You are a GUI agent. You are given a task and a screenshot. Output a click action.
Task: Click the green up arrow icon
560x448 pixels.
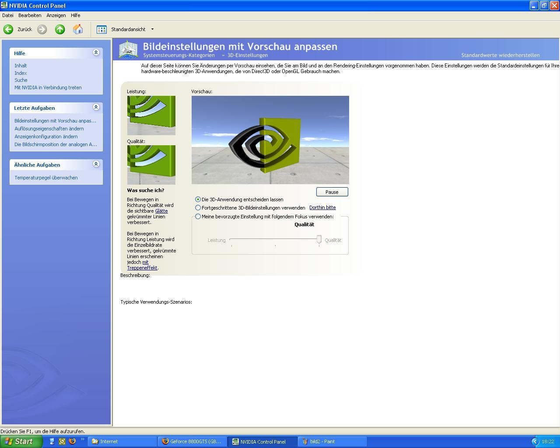60,29
